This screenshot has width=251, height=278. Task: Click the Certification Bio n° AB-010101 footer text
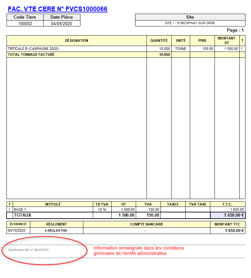(x=28, y=250)
